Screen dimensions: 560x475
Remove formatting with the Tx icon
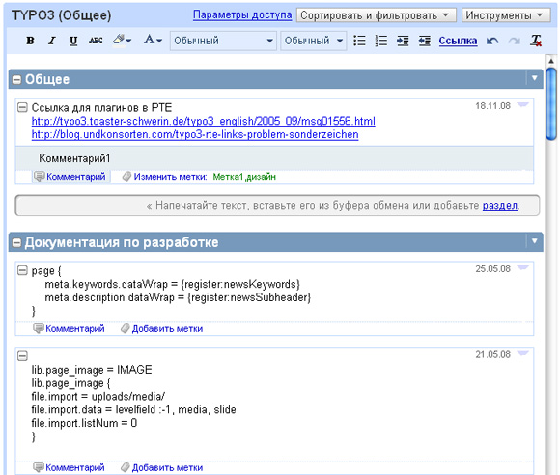coord(536,41)
